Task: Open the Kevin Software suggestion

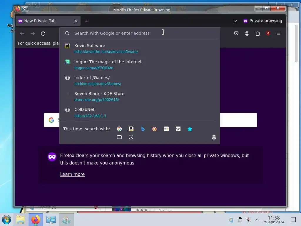Action: click(x=140, y=49)
